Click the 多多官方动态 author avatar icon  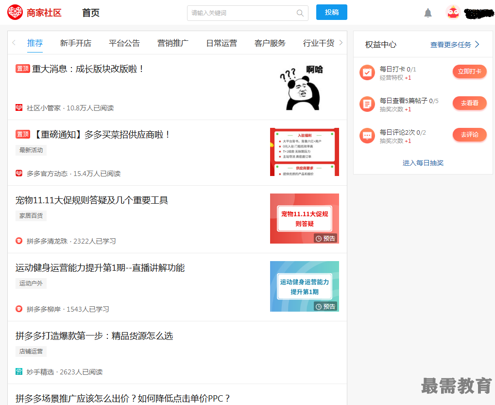[x=19, y=173]
